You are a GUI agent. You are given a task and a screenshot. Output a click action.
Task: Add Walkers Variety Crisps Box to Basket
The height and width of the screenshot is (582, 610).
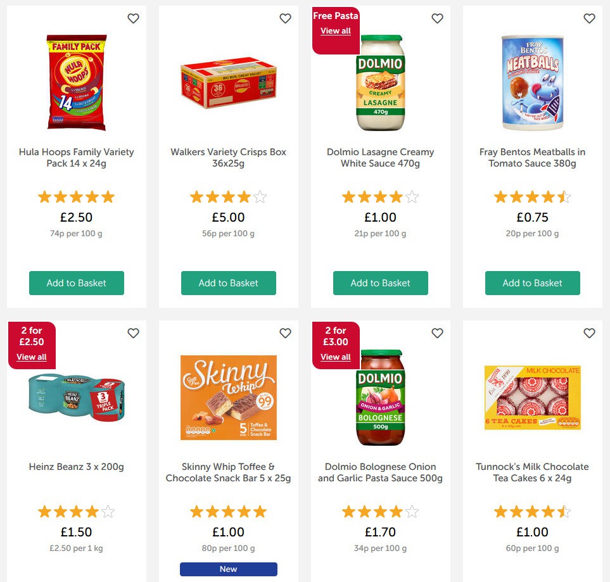[x=228, y=283]
